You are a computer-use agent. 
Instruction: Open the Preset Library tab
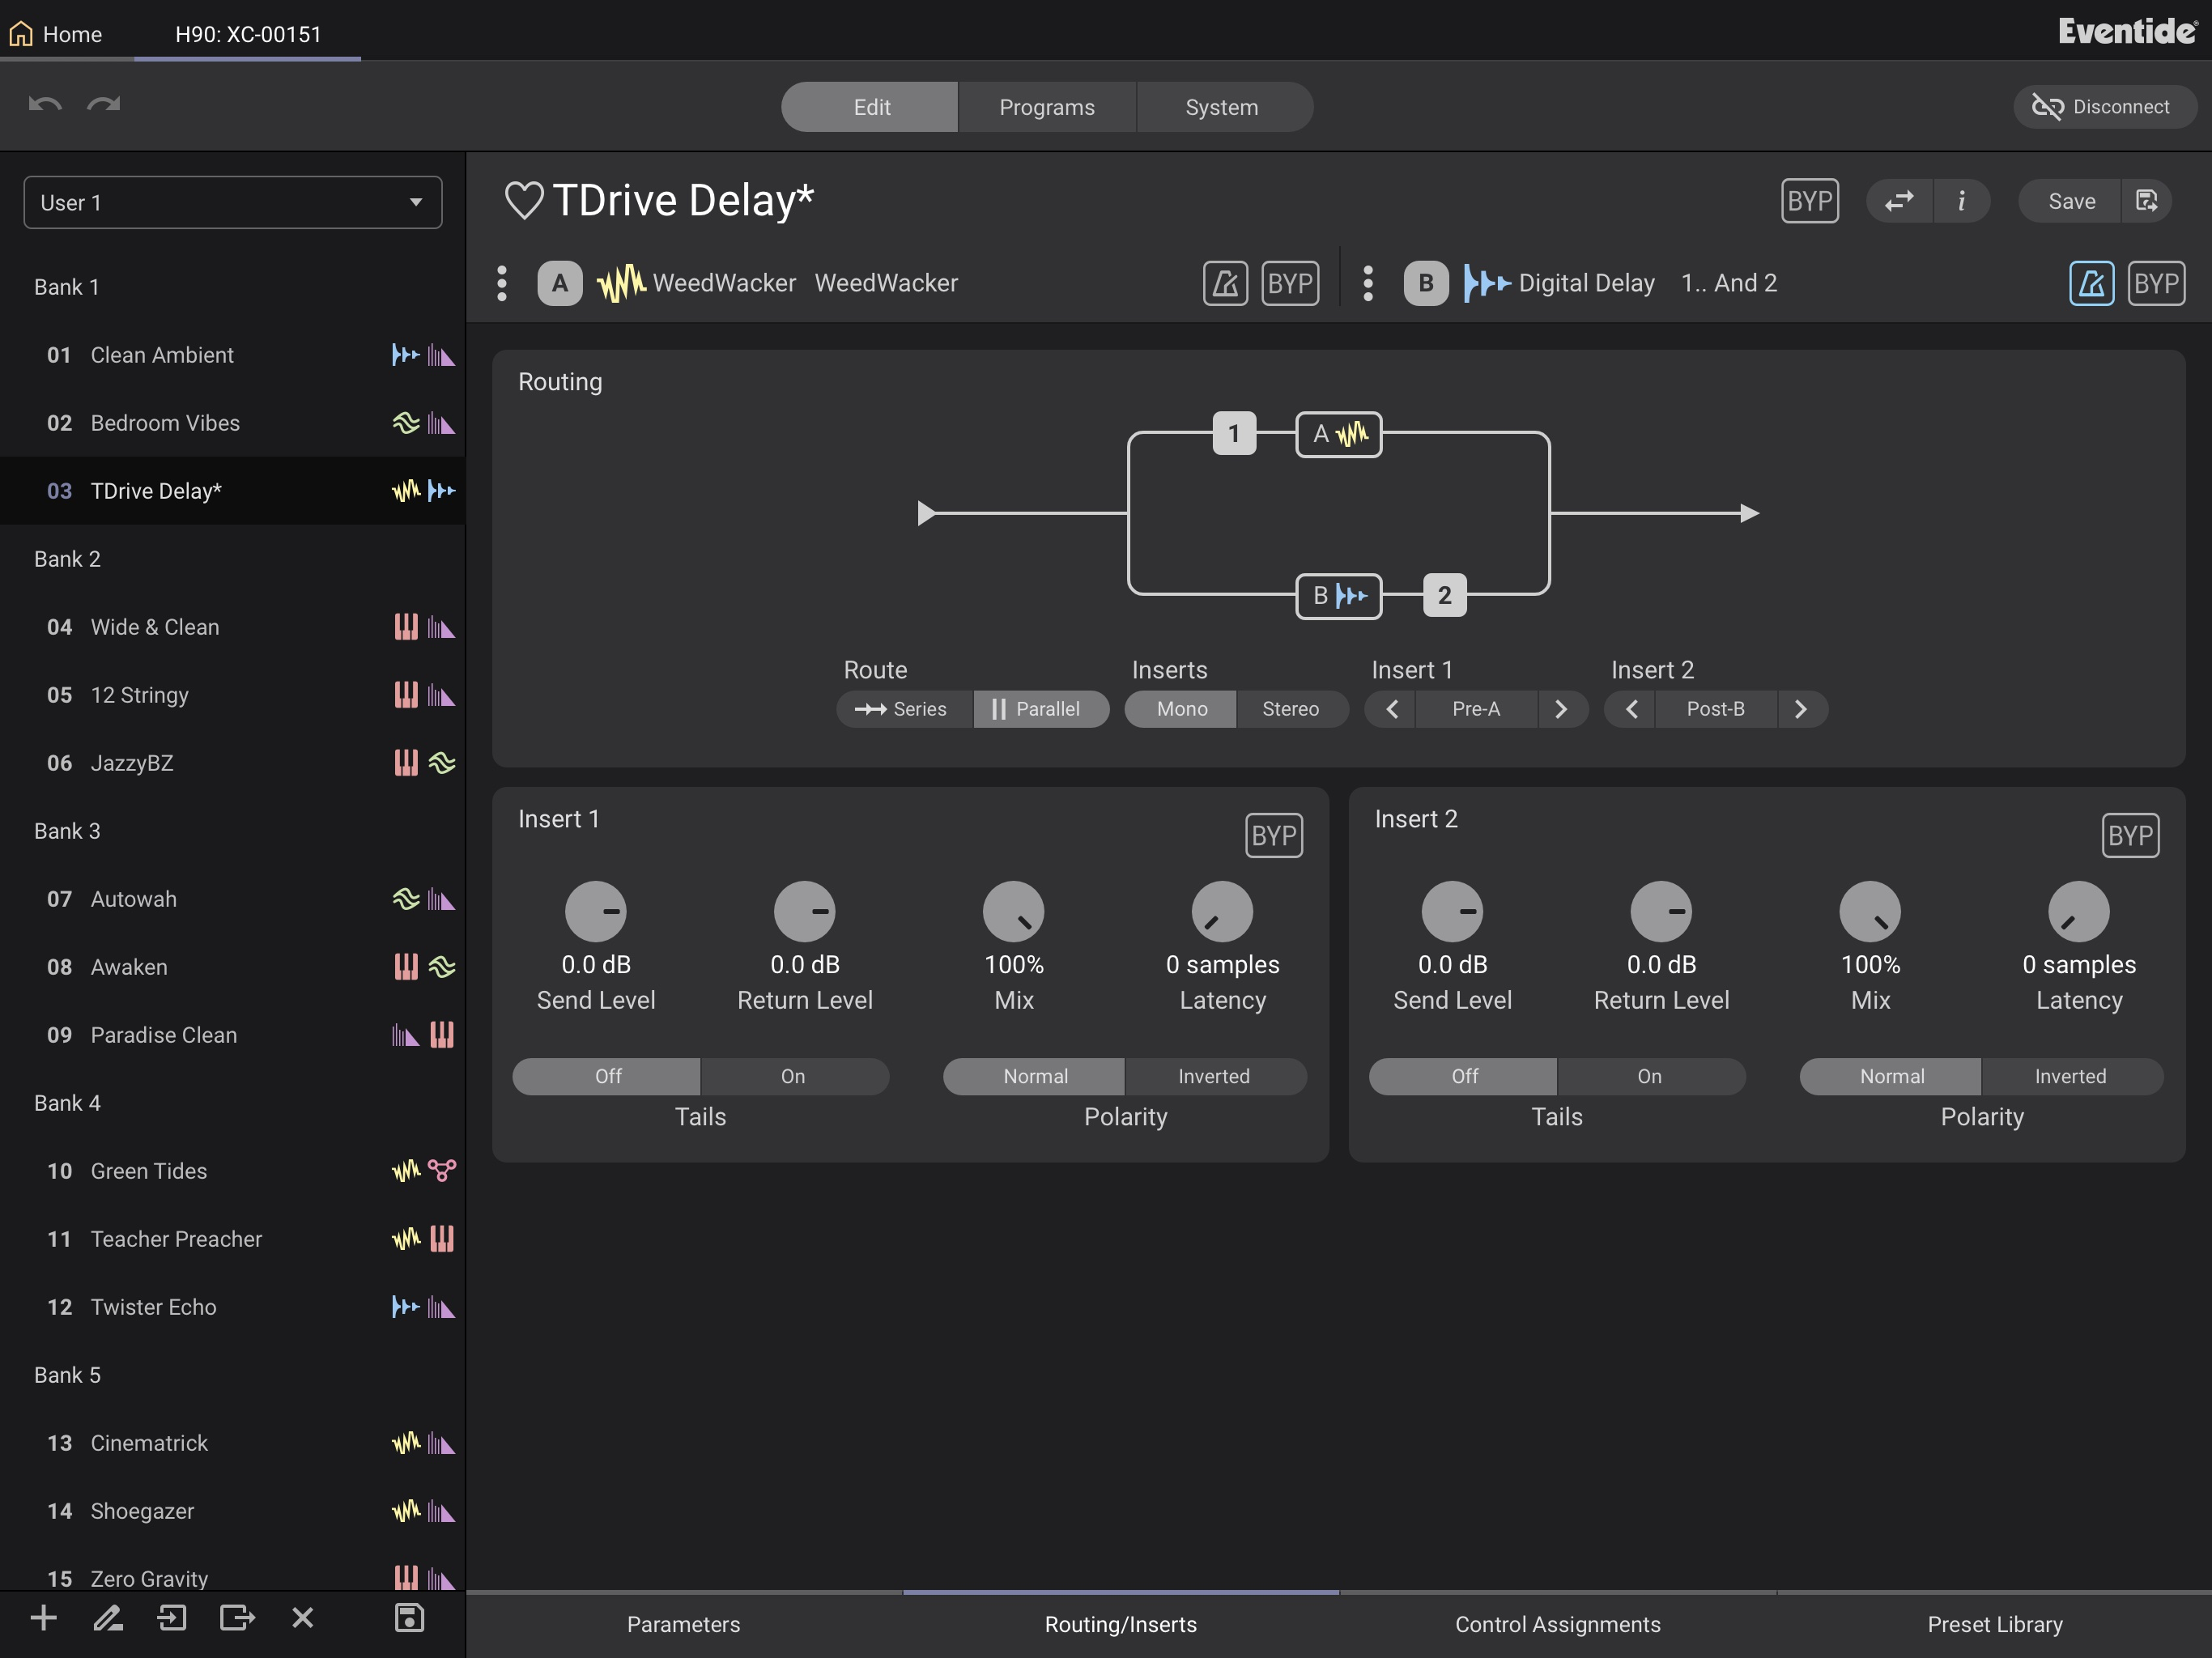[1995, 1624]
